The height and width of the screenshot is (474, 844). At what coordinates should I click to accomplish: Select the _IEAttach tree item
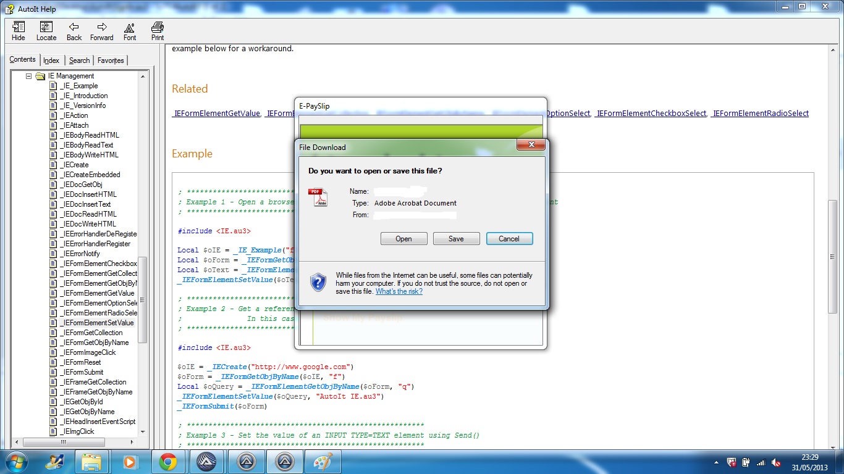pyautogui.click(x=74, y=125)
